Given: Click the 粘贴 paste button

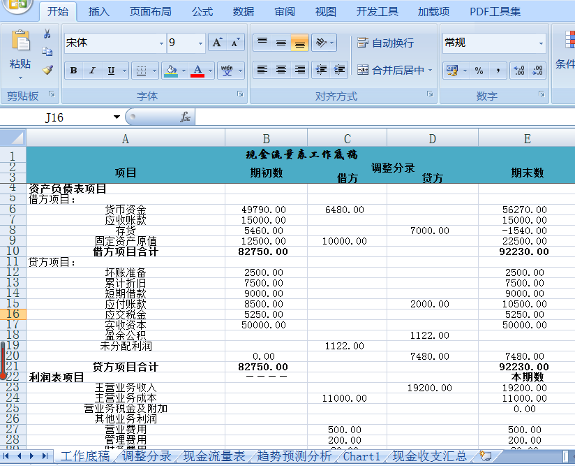Looking at the screenshot, I should 20,64.
